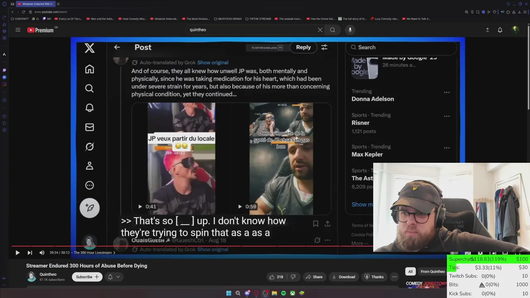Open the seaside town... bookmark

pos(288,19)
